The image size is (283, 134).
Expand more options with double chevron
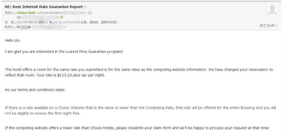click(276, 26)
